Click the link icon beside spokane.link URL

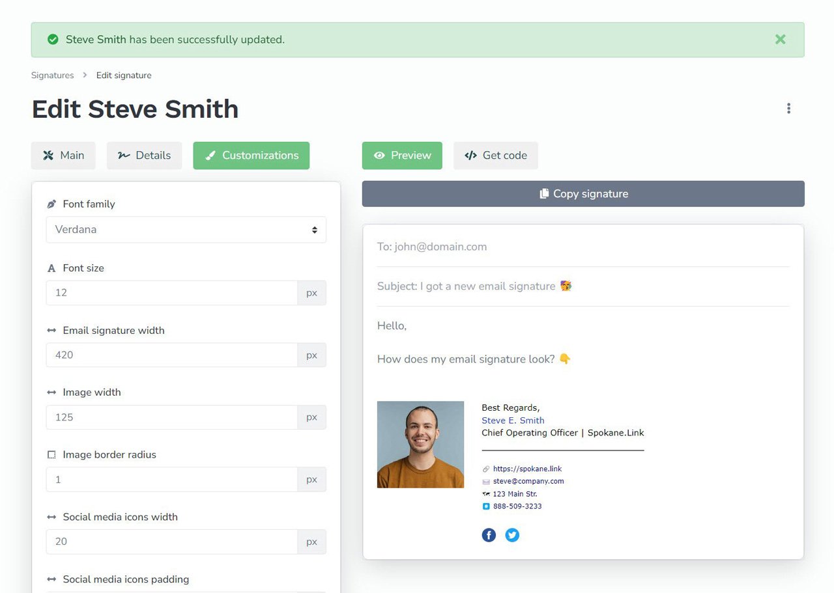click(x=485, y=469)
